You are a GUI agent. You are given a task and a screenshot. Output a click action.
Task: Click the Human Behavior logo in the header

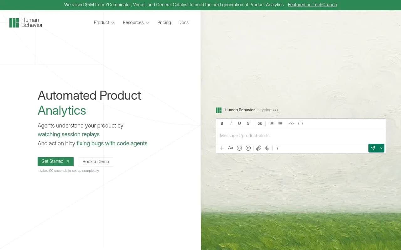(x=26, y=22)
